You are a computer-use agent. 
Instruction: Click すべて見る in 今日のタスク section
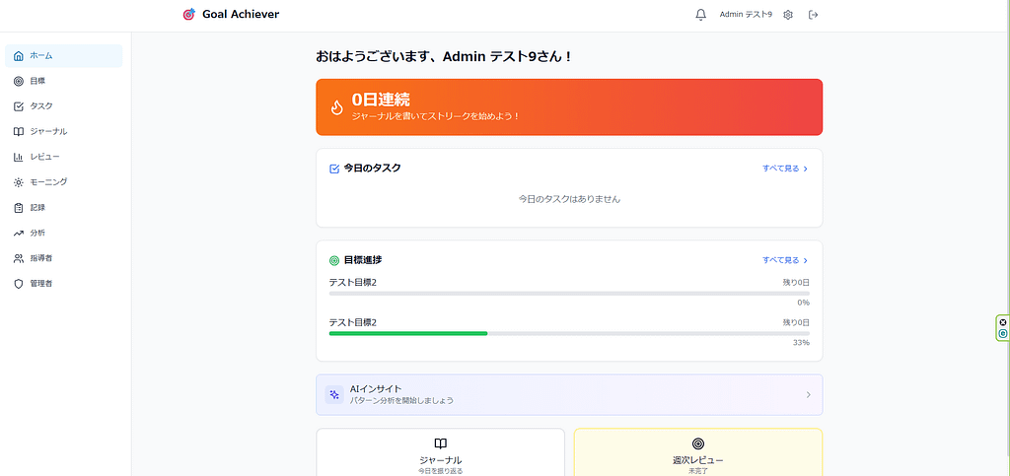point(784,169)
